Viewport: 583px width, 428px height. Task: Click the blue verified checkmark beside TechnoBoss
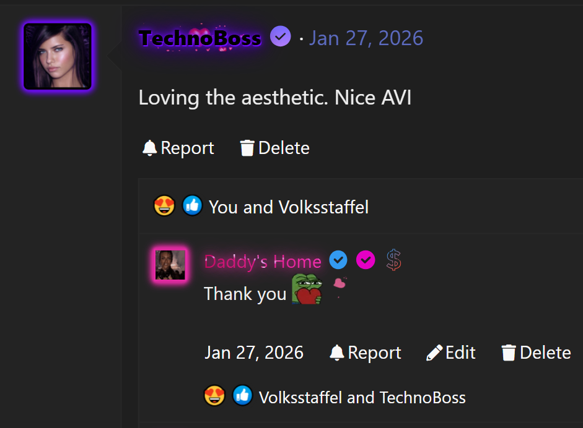pyautogui.click(x=280, y=36)
